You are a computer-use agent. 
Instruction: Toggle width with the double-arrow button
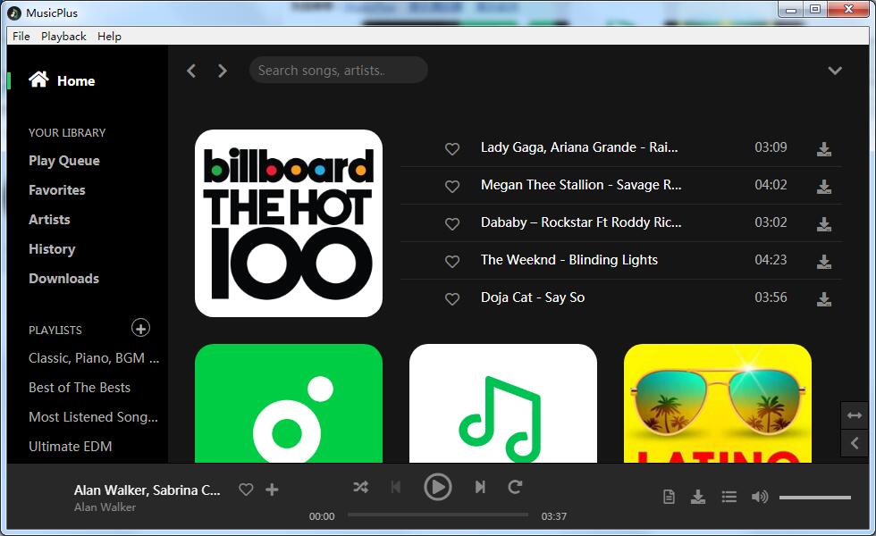(x=855, y=415)
